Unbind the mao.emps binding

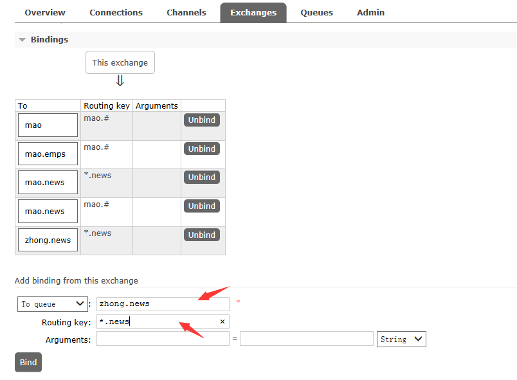pos(202,149)
